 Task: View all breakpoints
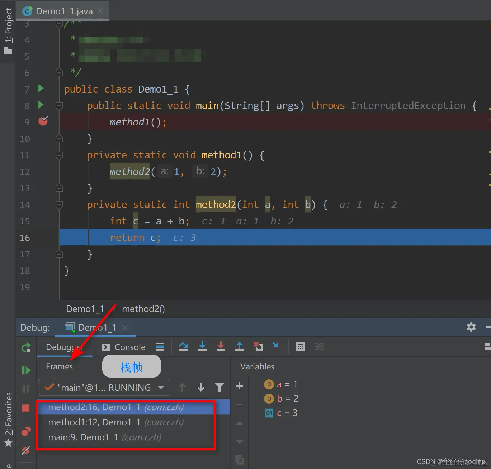pyautogui.click(x=26, y=431)
